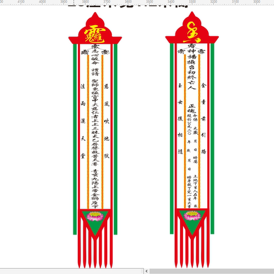Select the yellow calligraphy on right banner top
Screen dimensions: 274x274
(192, 32)
